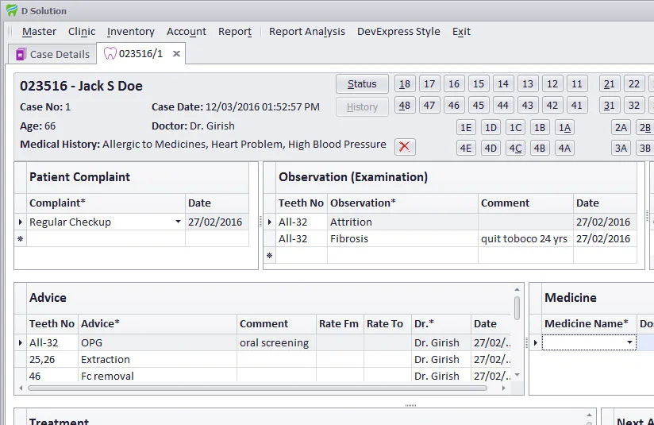Click the Status button
This screenshot has height=425, width=654.
click(362, 84)
